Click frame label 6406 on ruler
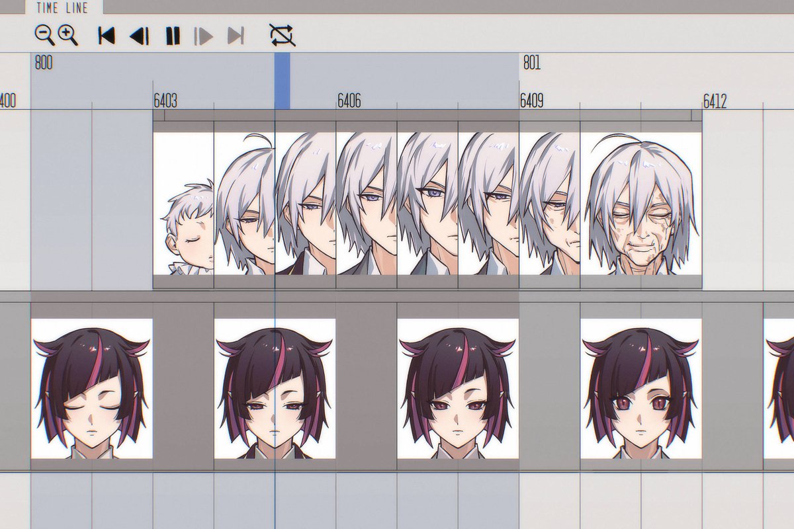 pos(349,101)
